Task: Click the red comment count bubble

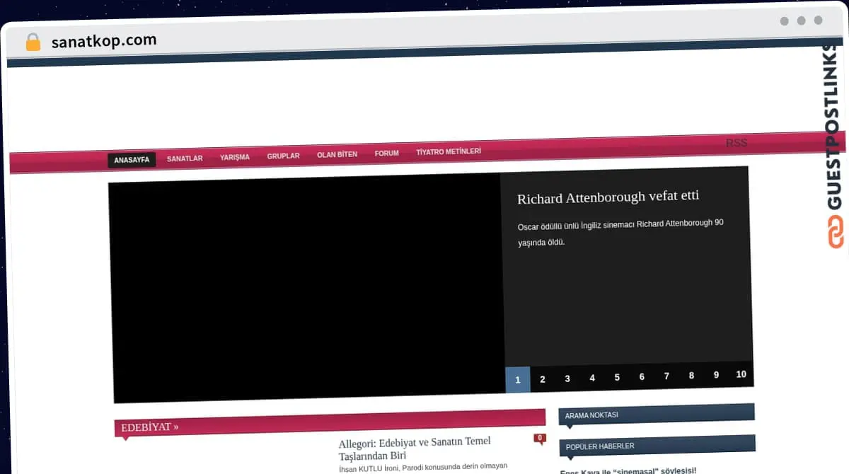Action: [x=540, y=439]
